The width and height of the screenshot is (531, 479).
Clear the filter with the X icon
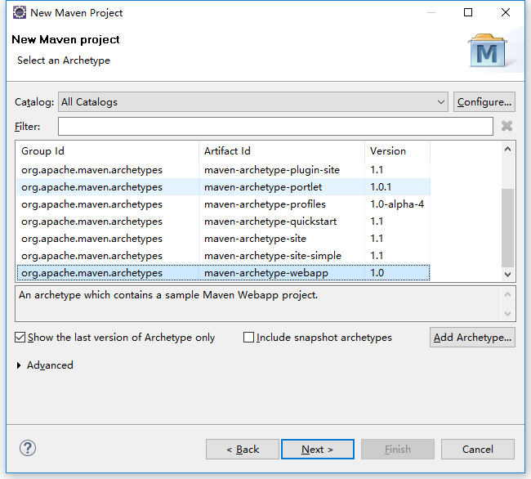click(x=506, y=127)
